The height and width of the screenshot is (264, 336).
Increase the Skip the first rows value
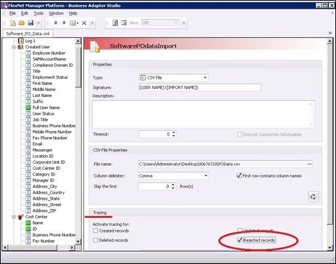[173, 184]
